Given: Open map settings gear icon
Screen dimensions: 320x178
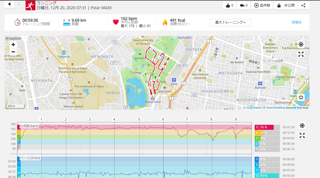Looking at the screenshot, I should click(301, 44).
